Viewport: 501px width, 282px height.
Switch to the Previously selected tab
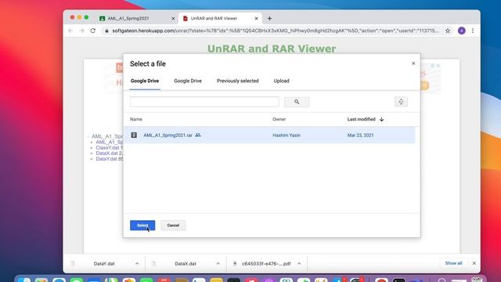[238, 81]
